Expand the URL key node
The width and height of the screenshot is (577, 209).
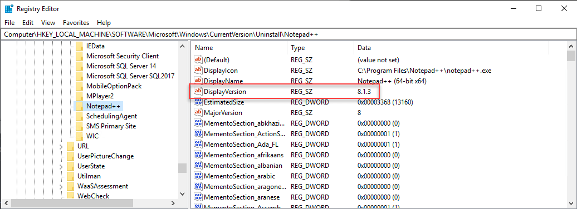pos(61,146)
